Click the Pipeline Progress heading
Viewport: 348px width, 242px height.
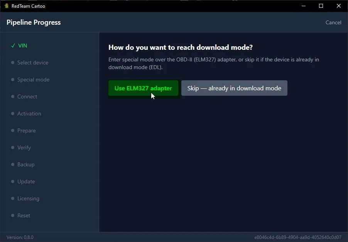[x=34, y=22]
